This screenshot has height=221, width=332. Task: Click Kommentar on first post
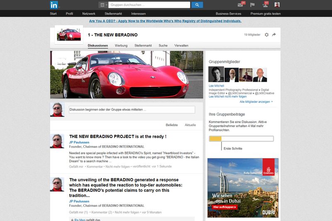point(95,166)
